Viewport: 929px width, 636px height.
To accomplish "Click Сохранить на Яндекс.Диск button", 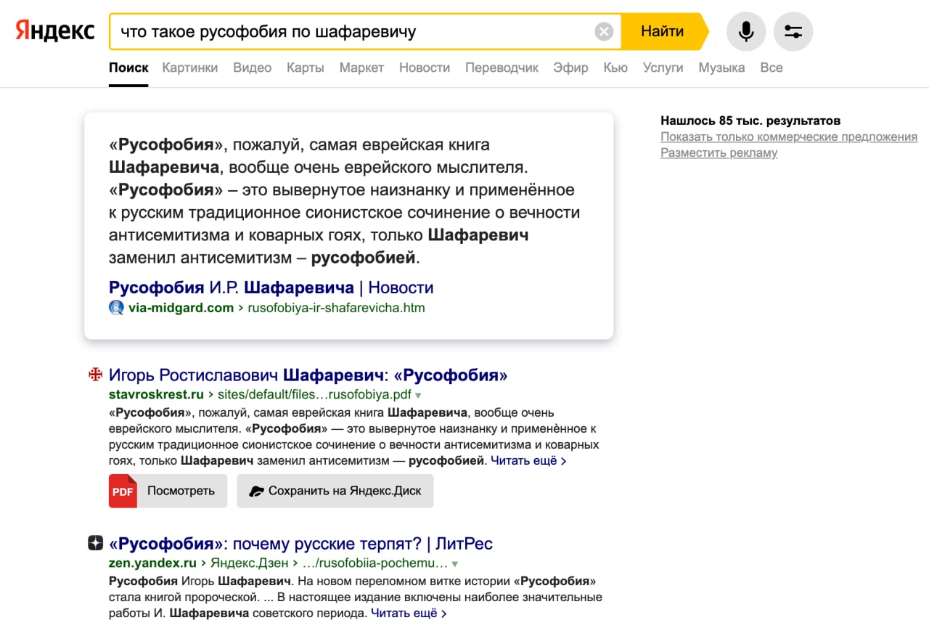I will 335,491.
